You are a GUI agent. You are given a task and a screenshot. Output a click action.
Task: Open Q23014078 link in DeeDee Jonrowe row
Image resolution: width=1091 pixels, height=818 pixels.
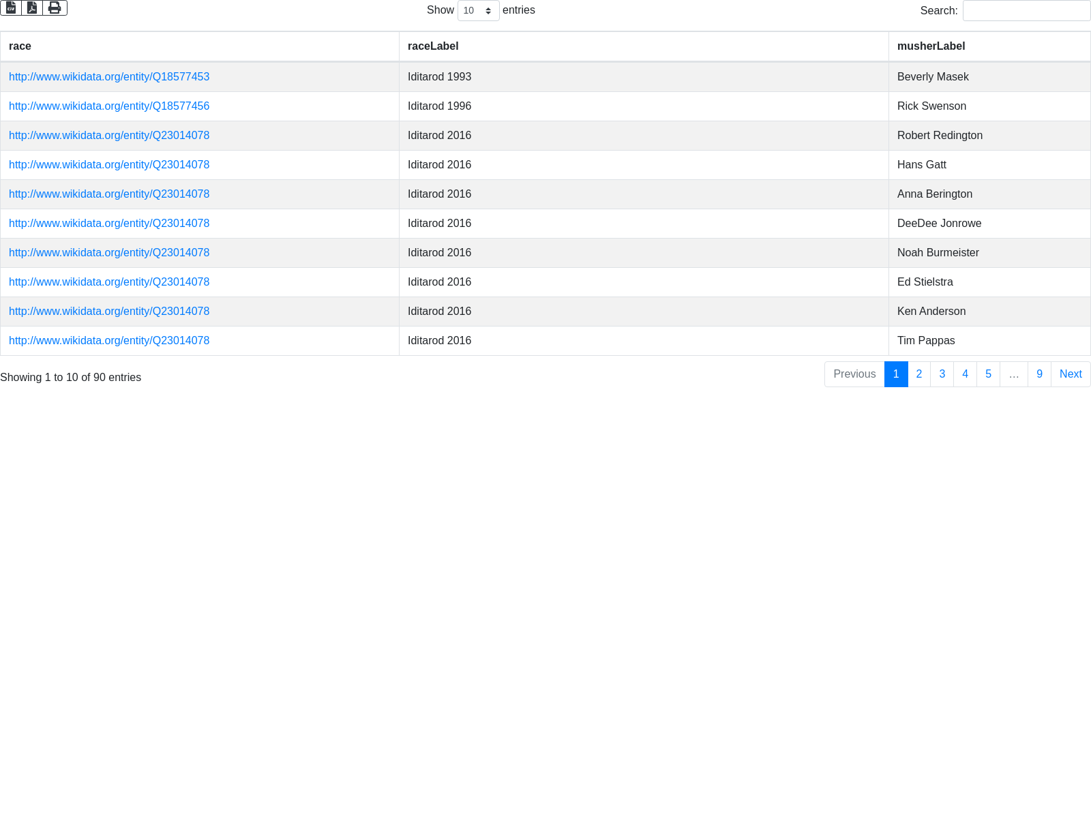click(x=109, y=224)
